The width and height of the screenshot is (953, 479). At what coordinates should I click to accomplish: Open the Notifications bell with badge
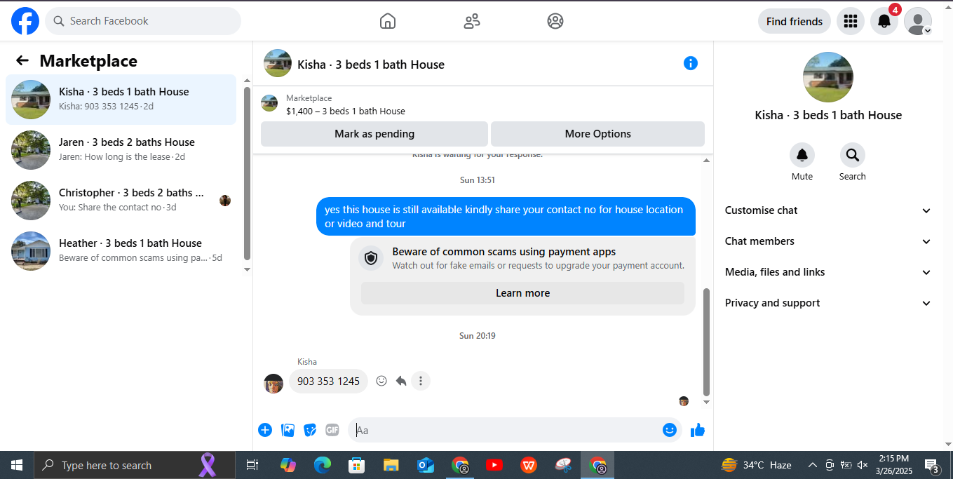pyautogui.click(x=884, y=21)
